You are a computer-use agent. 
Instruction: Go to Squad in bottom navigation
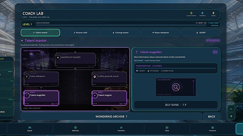pyautogui.click(x=30, y=129)
